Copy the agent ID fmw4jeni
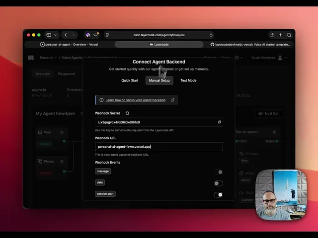 [x=50, y=95]
